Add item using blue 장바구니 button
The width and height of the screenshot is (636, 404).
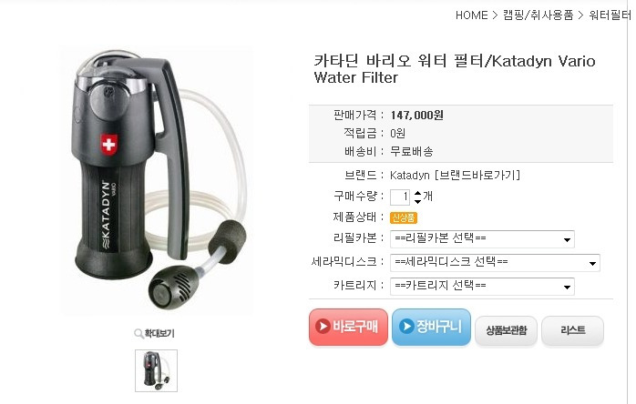coord(431,327)
